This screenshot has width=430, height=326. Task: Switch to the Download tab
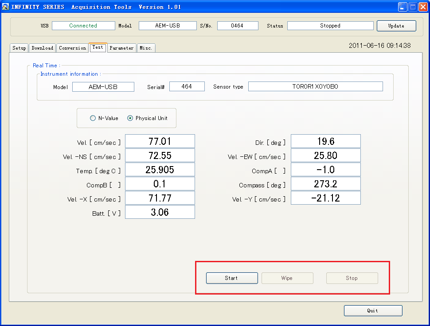point(43,48)
